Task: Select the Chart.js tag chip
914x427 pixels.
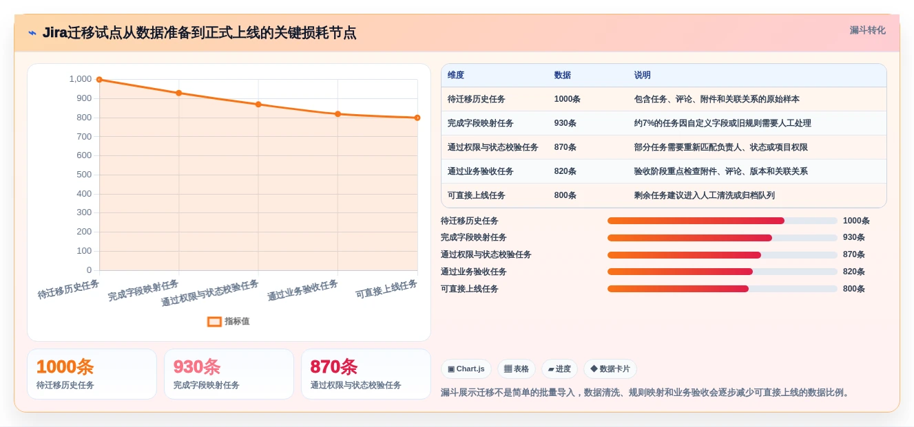Action: point(466,369)
